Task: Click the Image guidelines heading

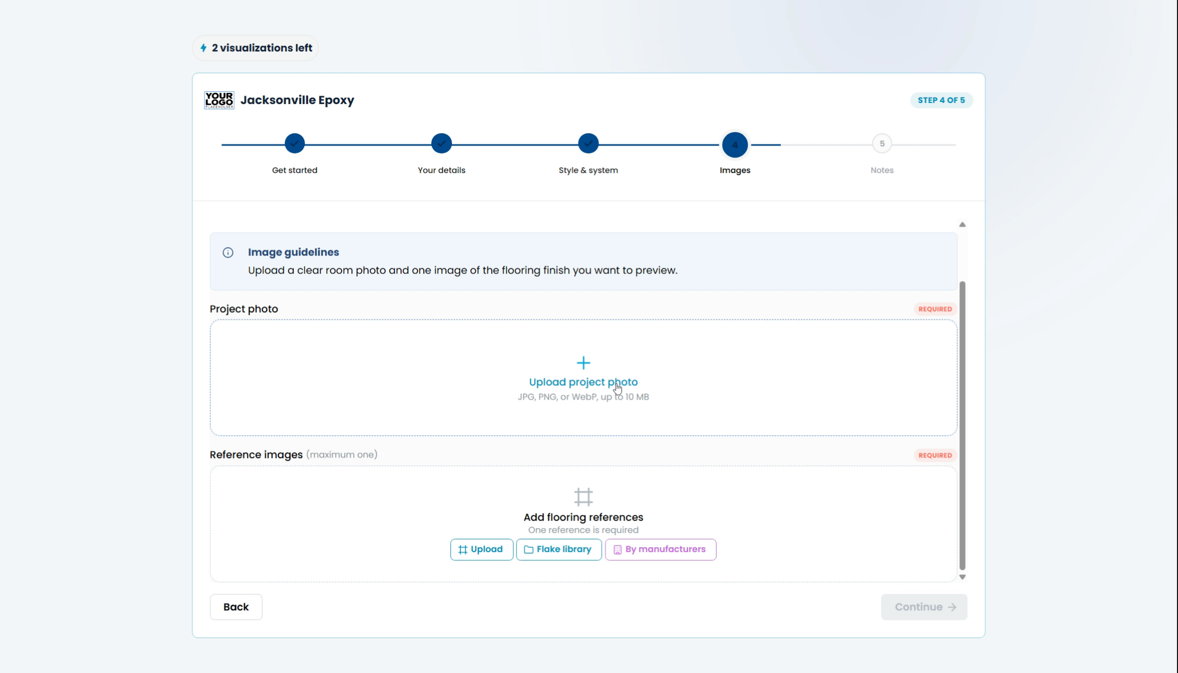Action: [293, 252]
